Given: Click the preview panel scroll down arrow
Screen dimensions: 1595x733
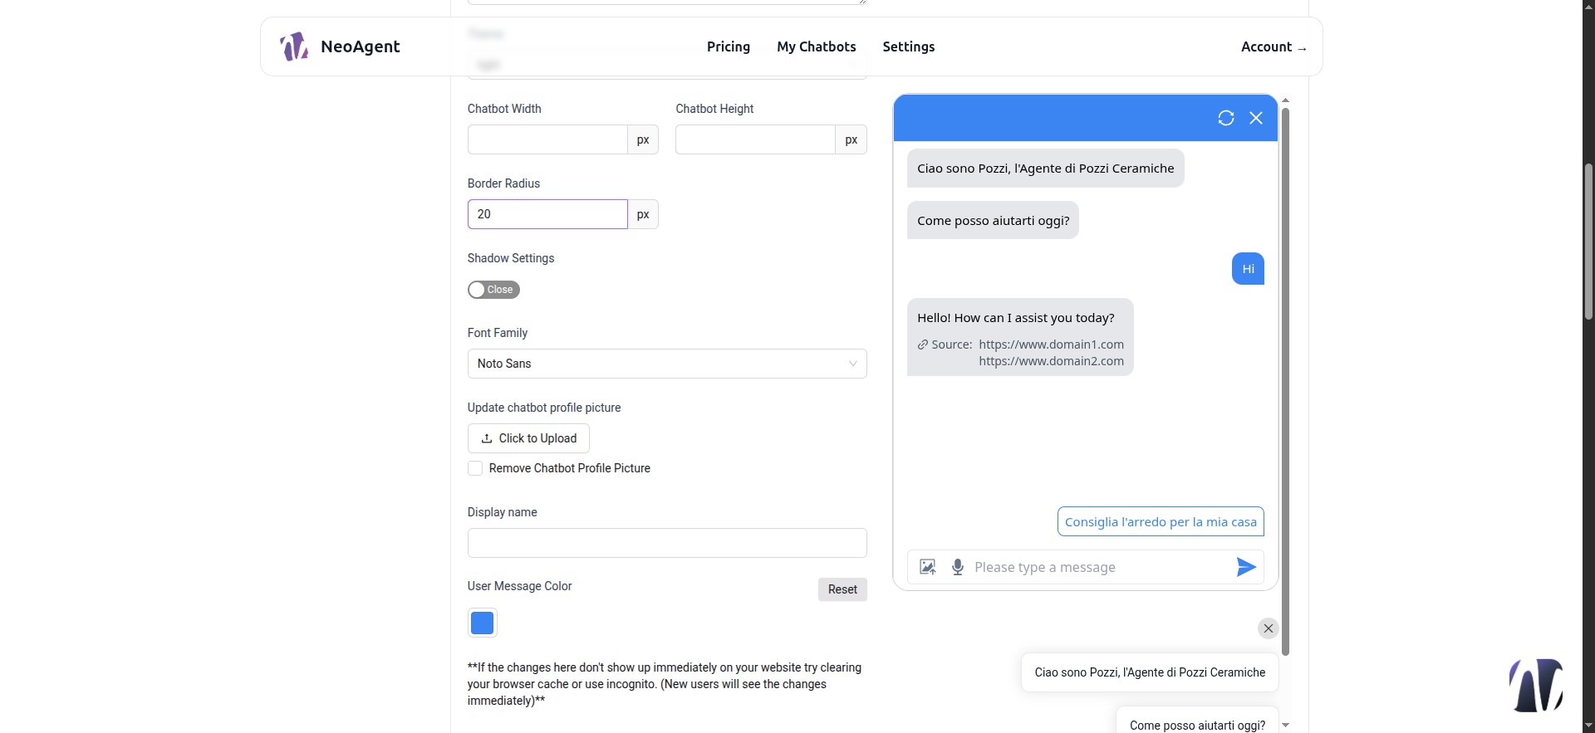Looking at the screenshot, I should 1285,725.
